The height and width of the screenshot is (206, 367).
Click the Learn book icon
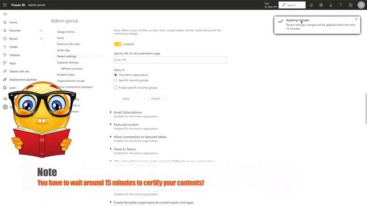(5, 88)
